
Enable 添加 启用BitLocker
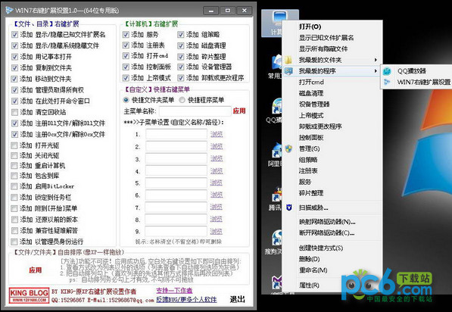coord(14,186)
